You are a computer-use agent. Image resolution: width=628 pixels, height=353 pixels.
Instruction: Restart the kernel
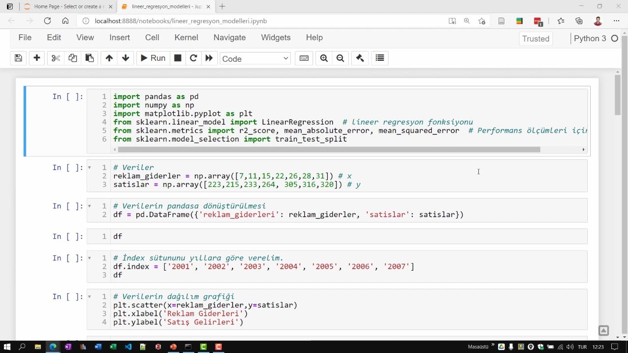tap(193, 58)
